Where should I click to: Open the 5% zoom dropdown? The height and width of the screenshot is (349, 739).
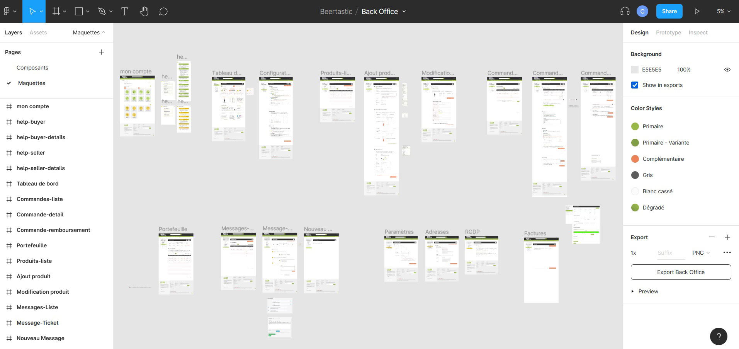(x=724, y=11)
